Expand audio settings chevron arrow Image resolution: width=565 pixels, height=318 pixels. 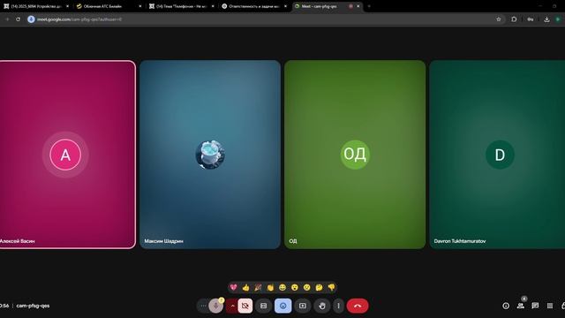point(232,306)
